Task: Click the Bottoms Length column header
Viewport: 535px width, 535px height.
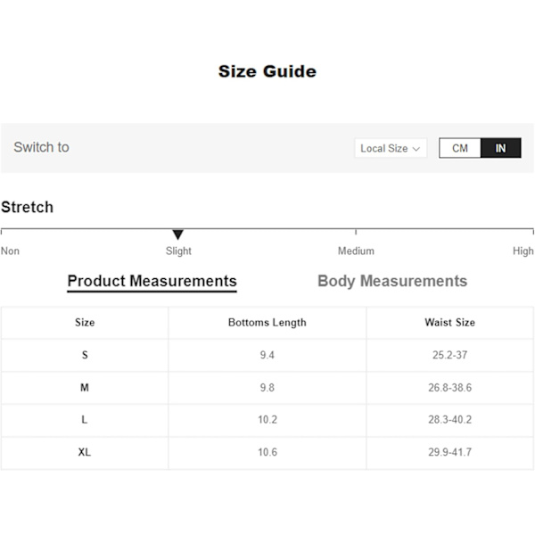Action: (267, 323)
